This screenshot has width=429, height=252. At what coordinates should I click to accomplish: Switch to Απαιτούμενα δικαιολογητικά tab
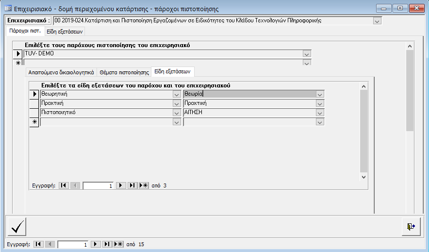(61, 72)
